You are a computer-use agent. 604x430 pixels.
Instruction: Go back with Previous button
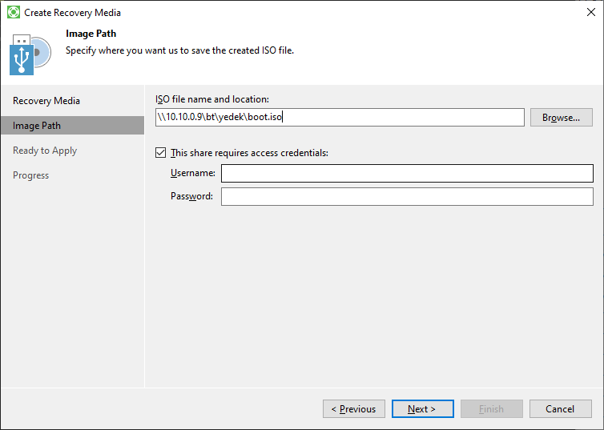[354, 409]
